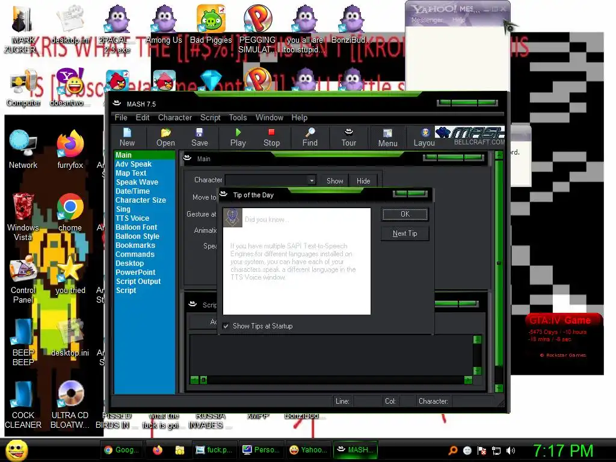This screenshot has height=462, width=616.
Task: Switch to Goog... Chrome taskbar button
Action: [x=122, y=450]
